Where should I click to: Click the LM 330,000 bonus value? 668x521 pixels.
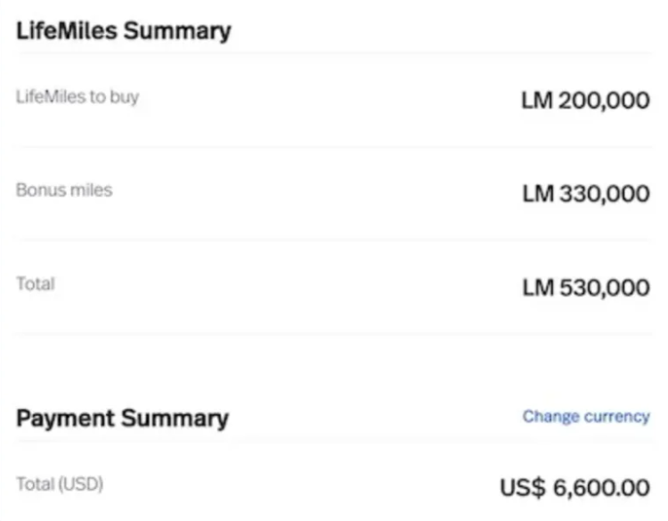pos(585,193)
